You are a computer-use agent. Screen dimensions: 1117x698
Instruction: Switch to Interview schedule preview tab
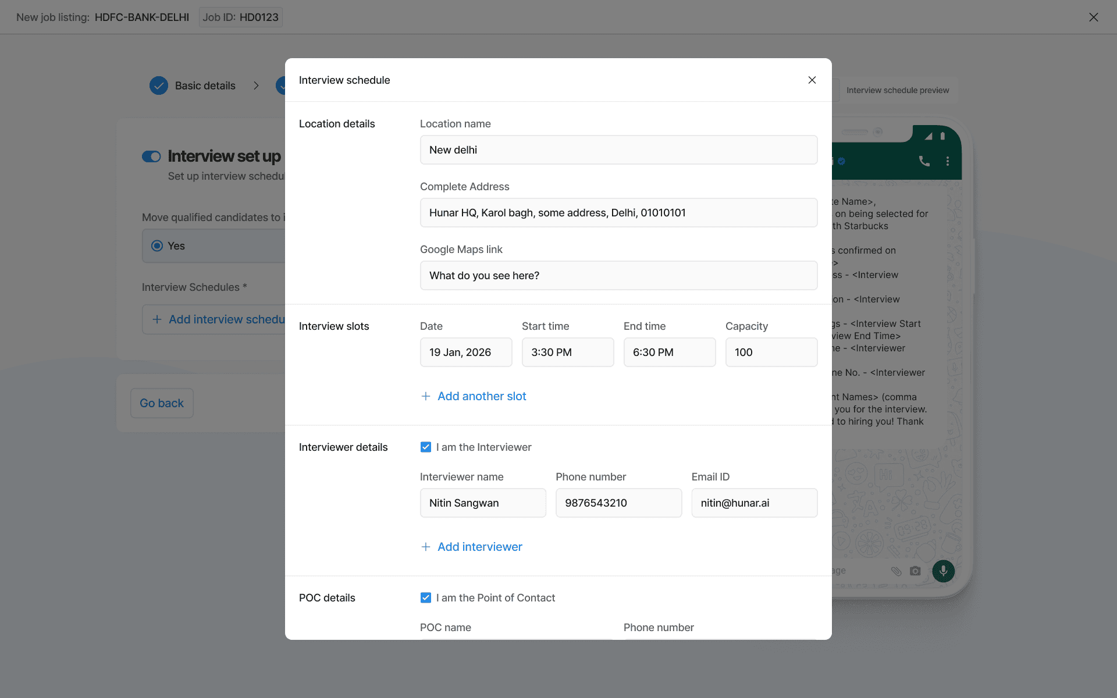click(897, 90)
